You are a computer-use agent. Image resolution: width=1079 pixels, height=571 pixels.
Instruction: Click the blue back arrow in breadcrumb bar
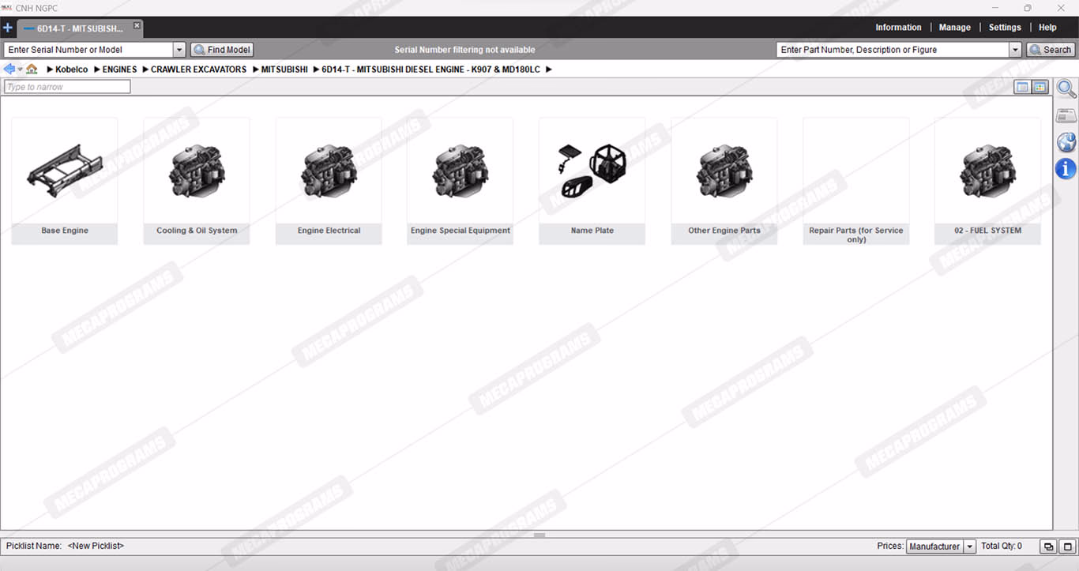[9, 69]
